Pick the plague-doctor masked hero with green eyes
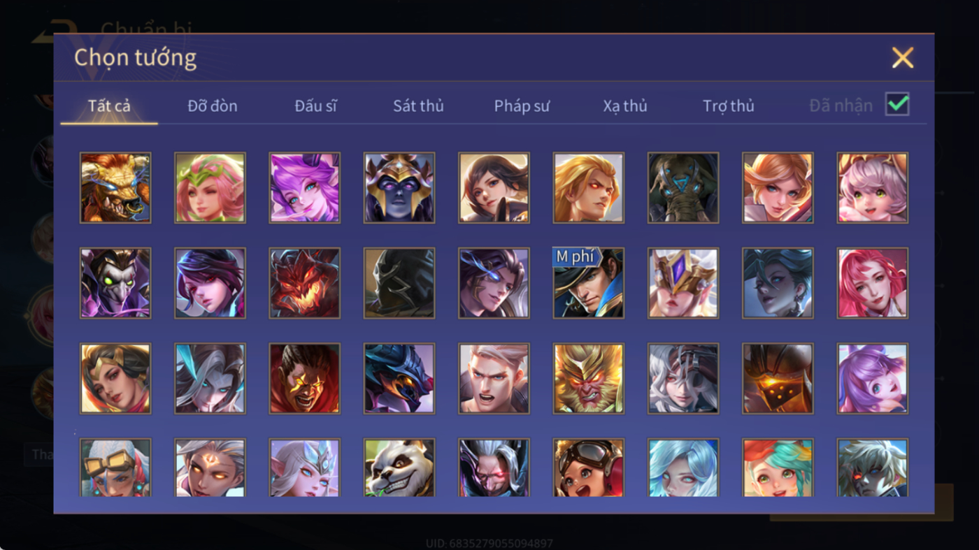This screenshot has width=979, height=550. (115, 283)
